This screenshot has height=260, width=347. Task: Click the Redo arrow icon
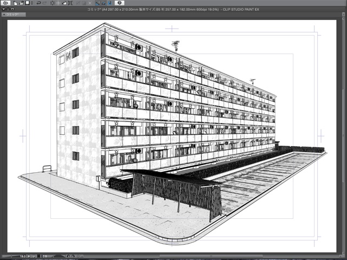tap(44, 3)
